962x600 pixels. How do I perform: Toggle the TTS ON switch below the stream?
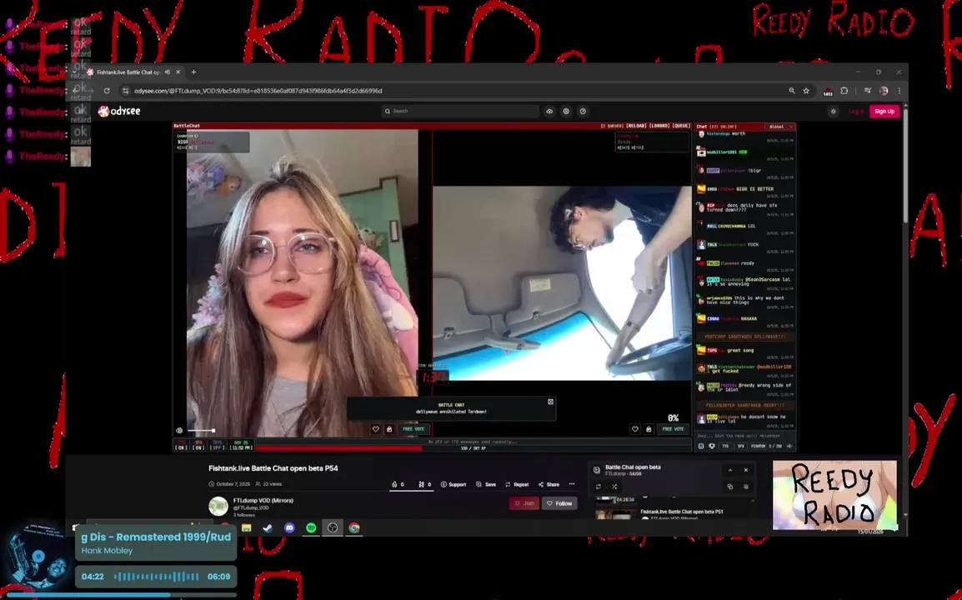pyautogui.click(x=181, y=445)
